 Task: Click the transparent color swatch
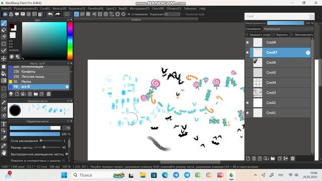[x=13, y=35]
